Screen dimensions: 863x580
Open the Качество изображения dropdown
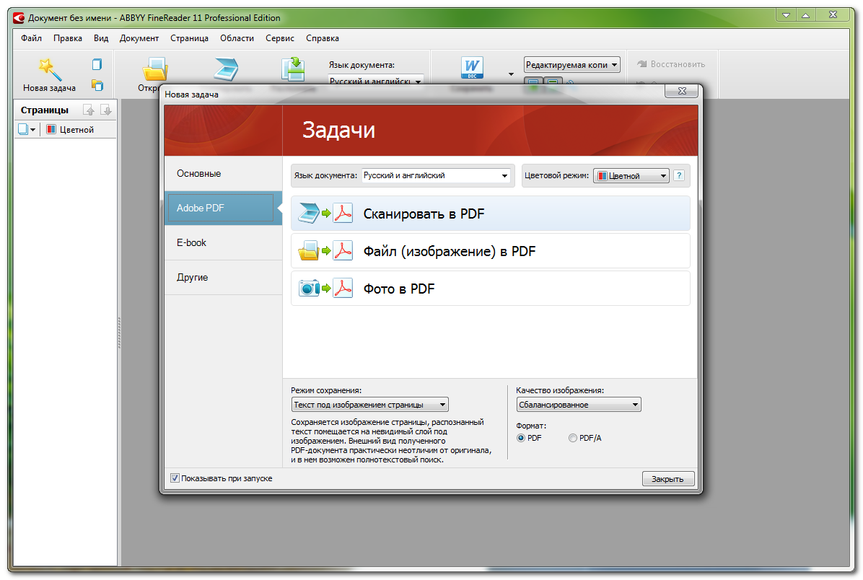point(579,405)
